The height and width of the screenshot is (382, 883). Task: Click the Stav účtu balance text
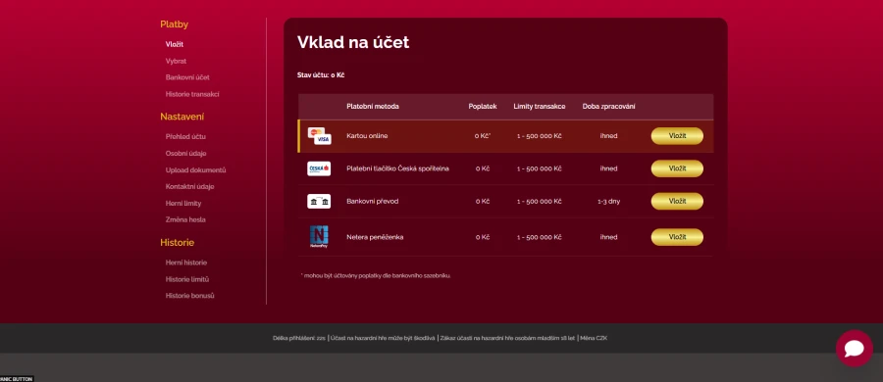[321, 75]
